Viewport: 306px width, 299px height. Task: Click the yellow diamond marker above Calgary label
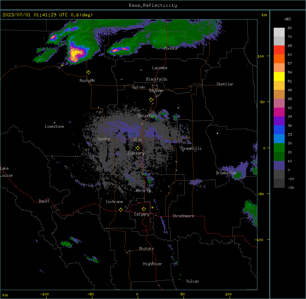click(x=144, y=209)
